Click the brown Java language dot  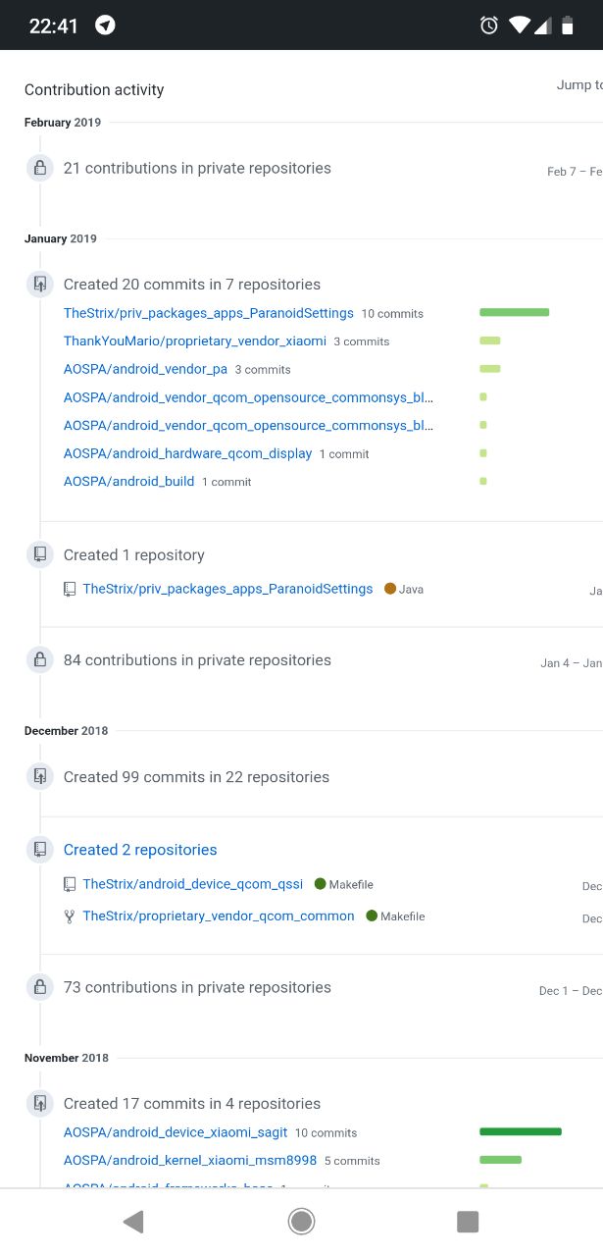(390, 589)
